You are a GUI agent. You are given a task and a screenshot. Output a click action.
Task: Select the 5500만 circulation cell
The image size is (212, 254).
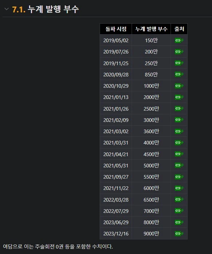click(x=151, y=176)
